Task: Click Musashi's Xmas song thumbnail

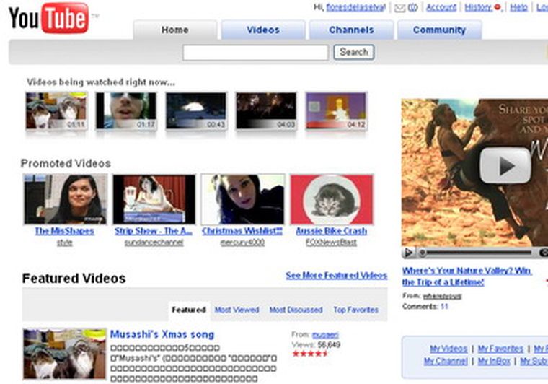Action: tap(65, 354)
